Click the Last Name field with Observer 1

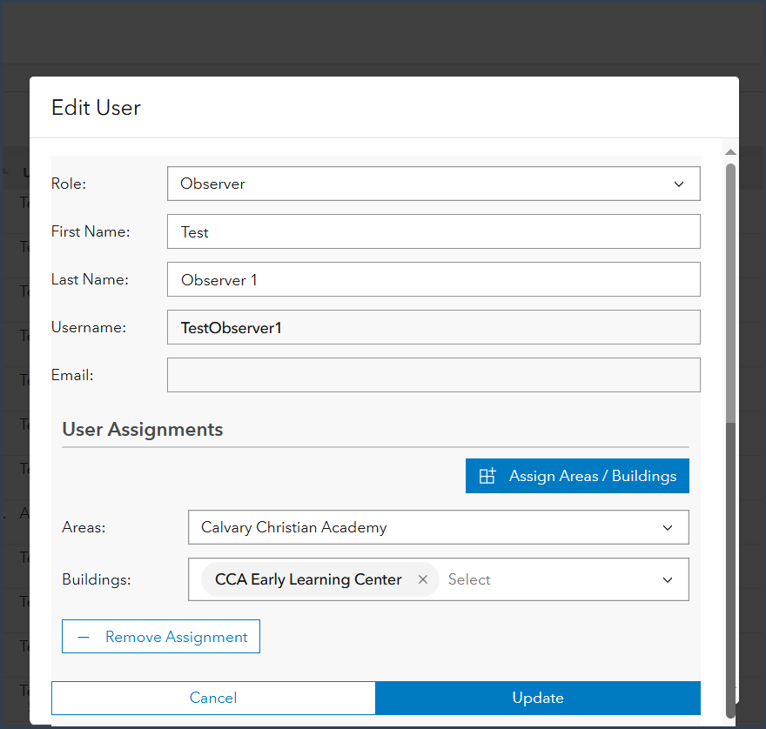pyautogui.click(x=433, y=279)
